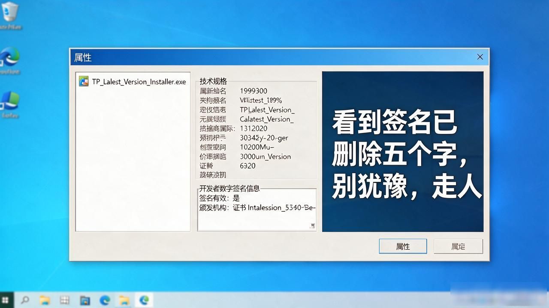Image resolution: width=549 pixels, height=308 pixels.
Task: Select value 1312020
Action: (x=253, y=128)
